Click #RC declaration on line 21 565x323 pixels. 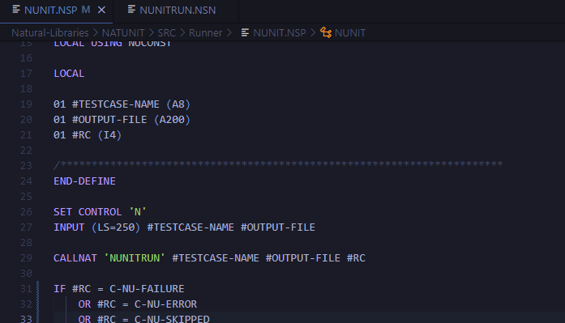(x=81, y=135)
